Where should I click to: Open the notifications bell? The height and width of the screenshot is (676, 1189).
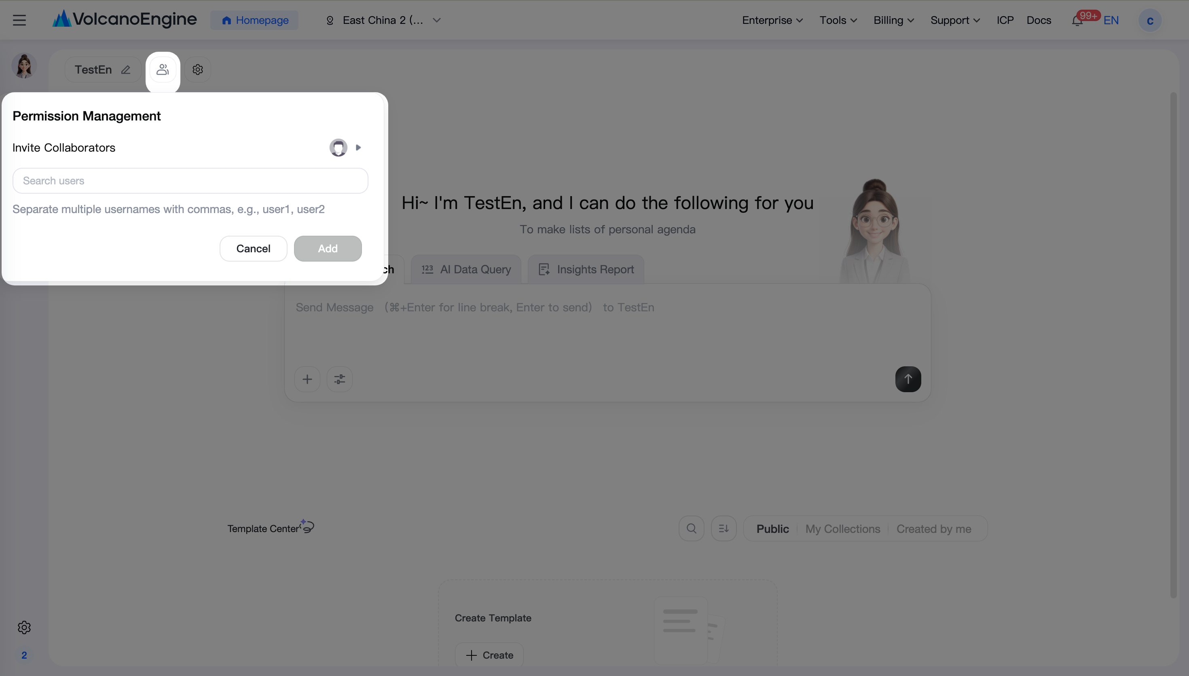[x=1077, y=21]
